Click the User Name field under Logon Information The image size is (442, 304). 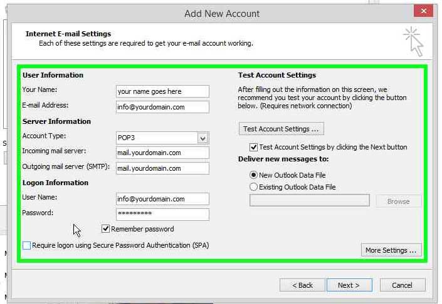(162, 199)
